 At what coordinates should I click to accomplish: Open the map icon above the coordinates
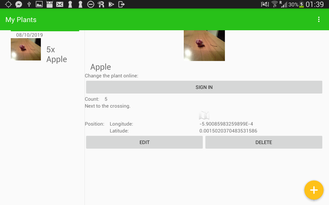click(x=204, y=115)
